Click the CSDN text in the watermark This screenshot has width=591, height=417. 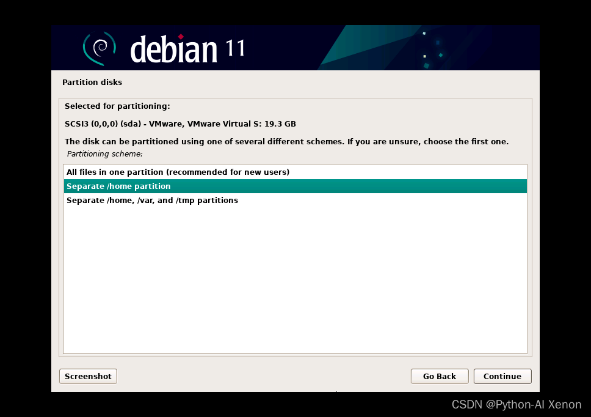(467, 405)
